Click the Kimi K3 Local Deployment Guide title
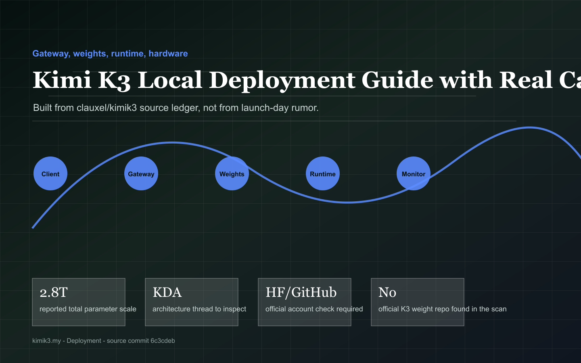Viewport: 581px width, 363px height. pos(307,80)
